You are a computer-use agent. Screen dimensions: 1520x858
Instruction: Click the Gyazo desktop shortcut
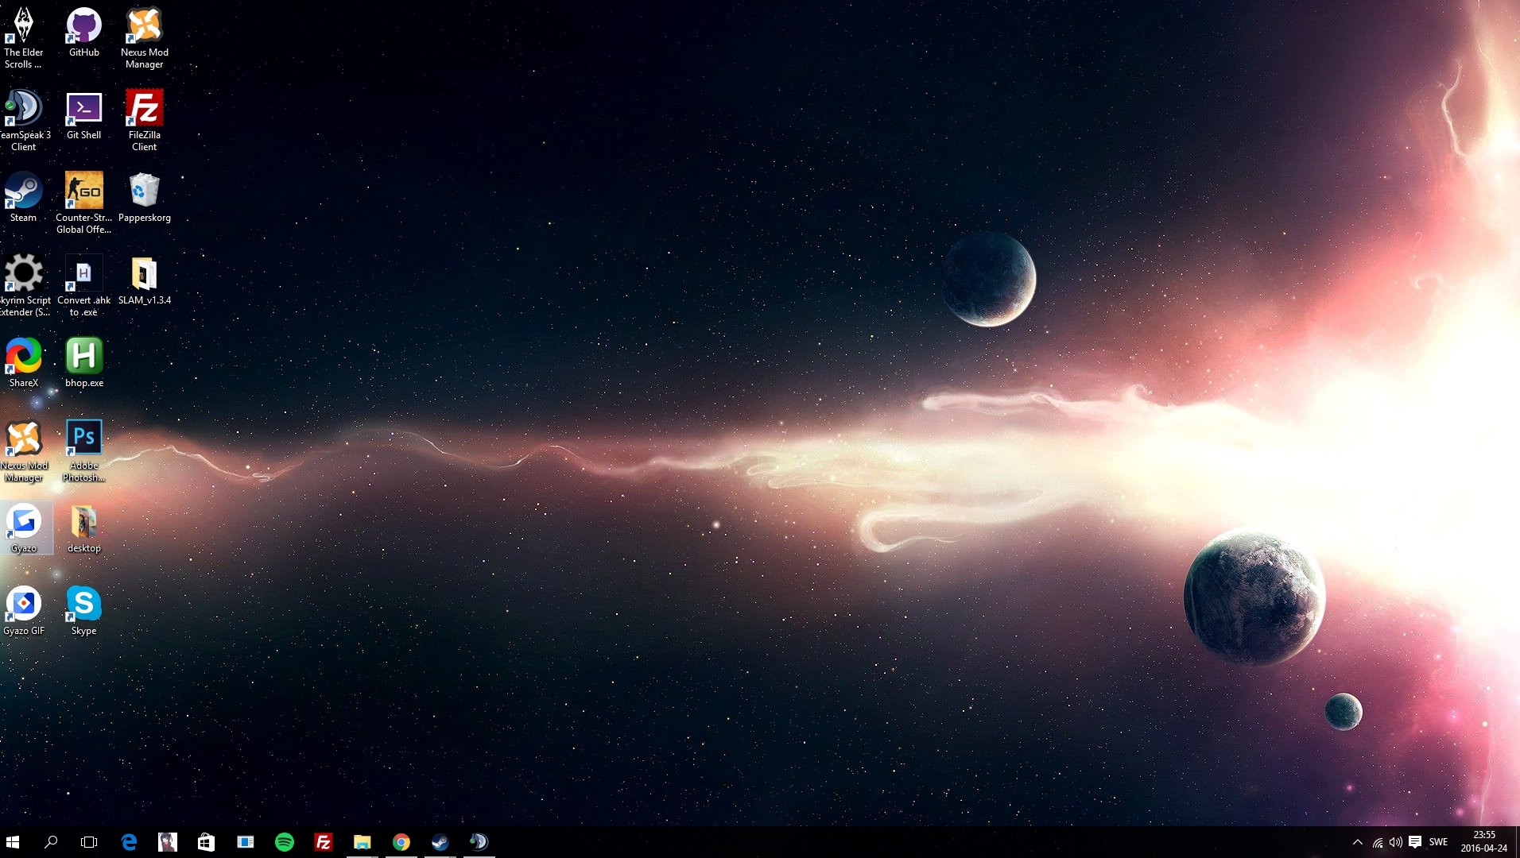(24, 528)
